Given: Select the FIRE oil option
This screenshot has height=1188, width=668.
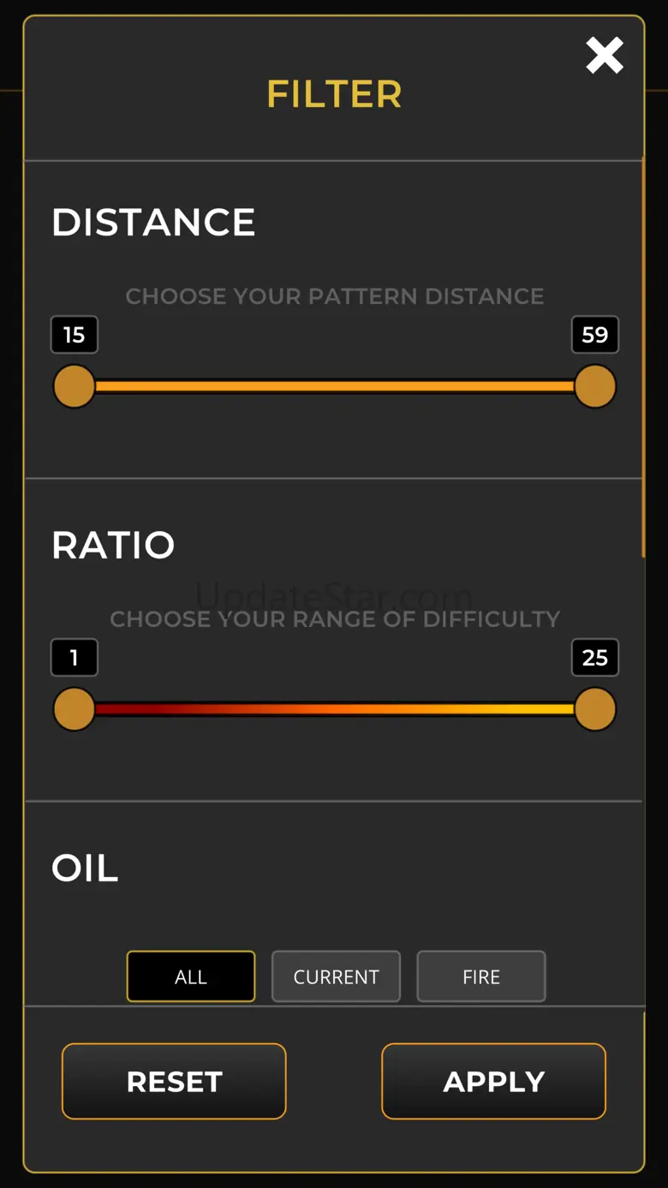Looking at the screenshot, I should (481, 976).
